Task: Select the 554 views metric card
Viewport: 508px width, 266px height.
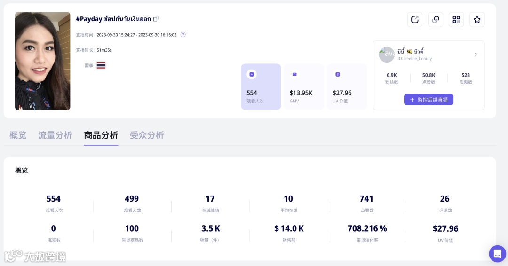Action: (261, 86)
